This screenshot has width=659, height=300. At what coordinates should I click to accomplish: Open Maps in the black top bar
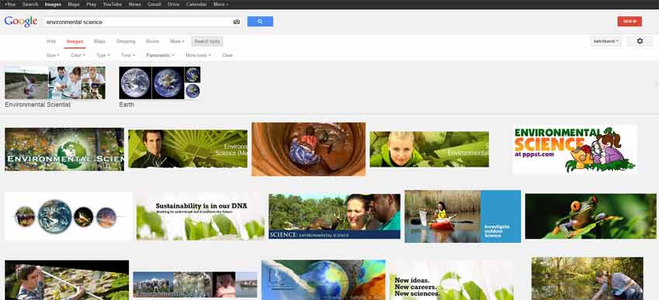(x=74, y=4)
